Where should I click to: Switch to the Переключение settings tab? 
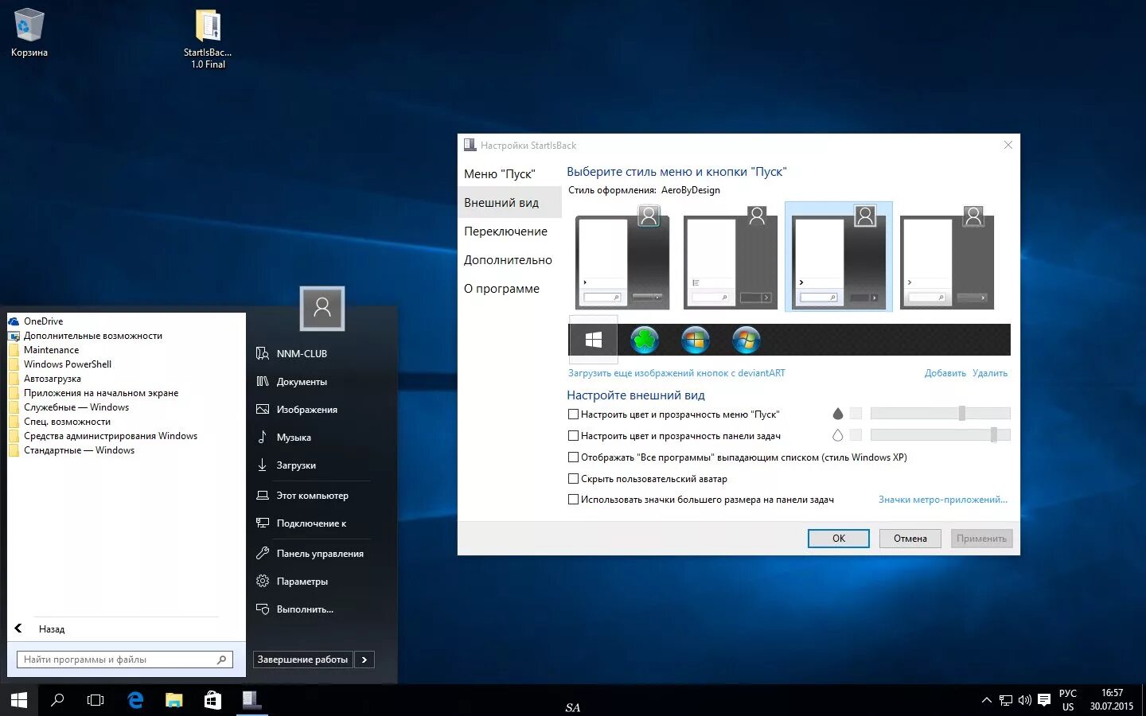[x=506, y=232]
